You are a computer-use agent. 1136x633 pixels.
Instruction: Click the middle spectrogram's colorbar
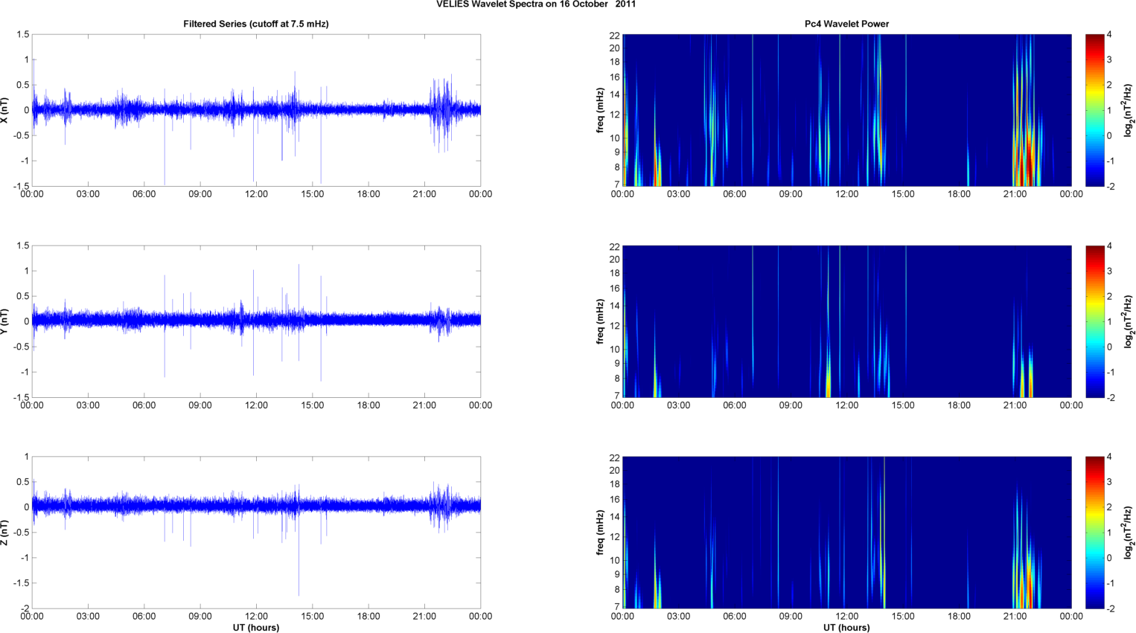click(1094, 321)
